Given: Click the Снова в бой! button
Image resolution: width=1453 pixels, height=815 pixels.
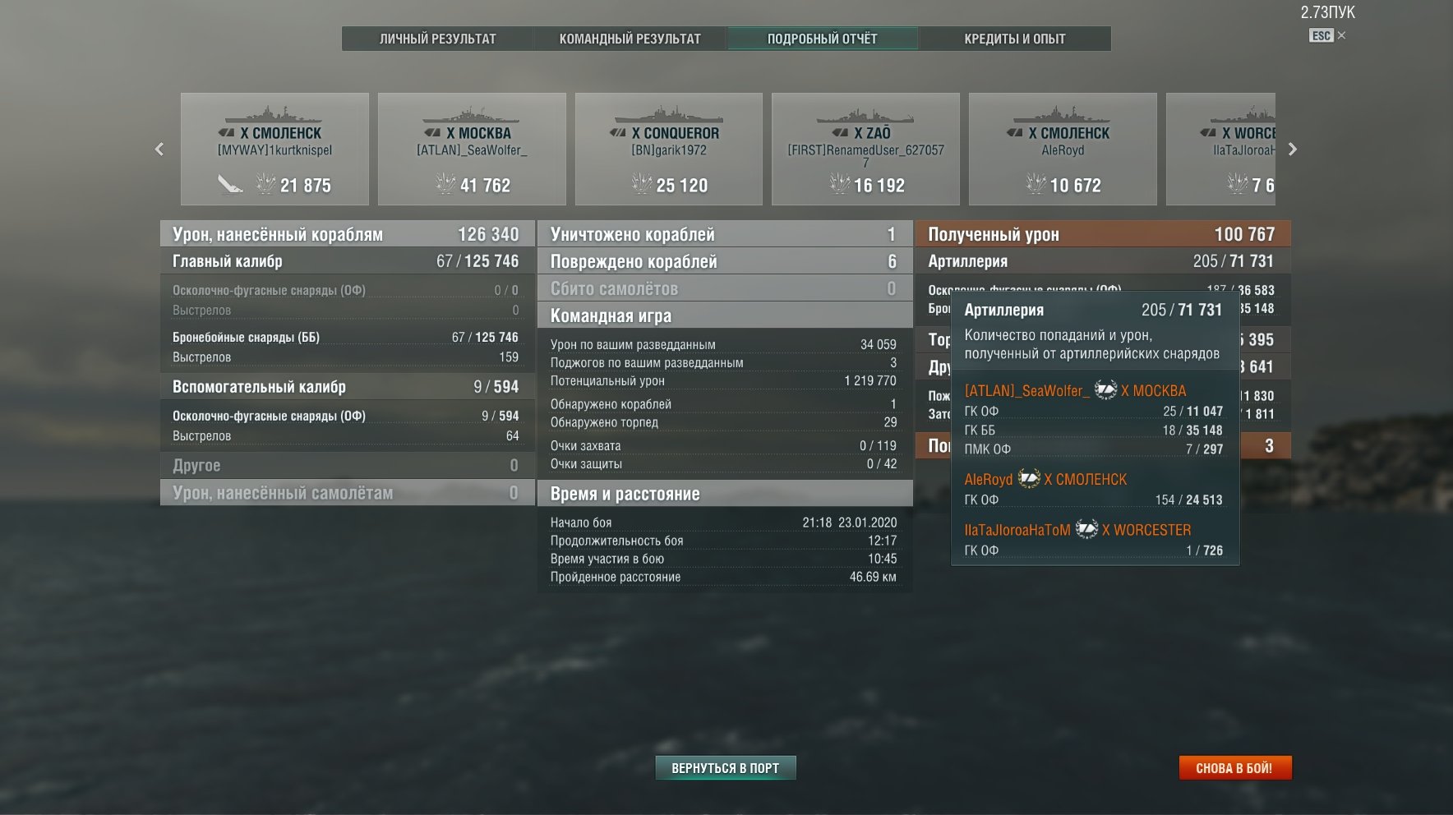Looking at the screenshot, I should click(1234, 768).
